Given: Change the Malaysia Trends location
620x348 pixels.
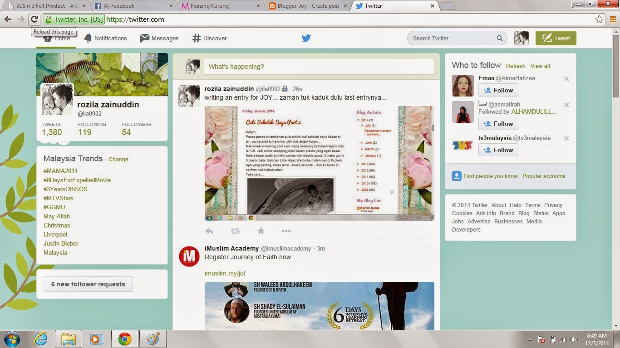Looking at the screenshot, I should [x=118, y=159].
